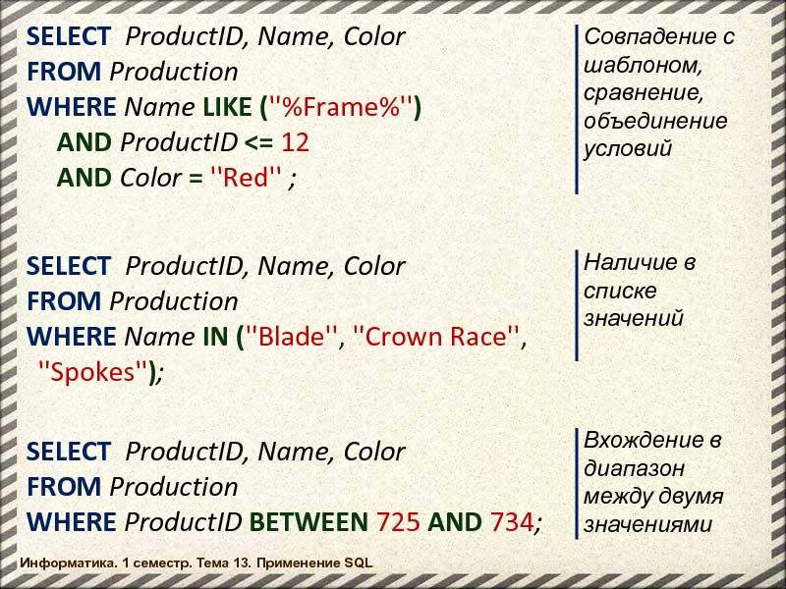Screen dimensions: 786x589
Task: Click the IN keyword in second query
Action: pos(214,337)
